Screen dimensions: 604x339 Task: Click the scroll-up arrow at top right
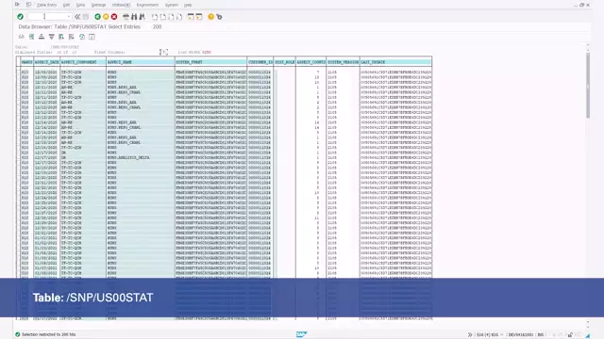coord(588,45)
